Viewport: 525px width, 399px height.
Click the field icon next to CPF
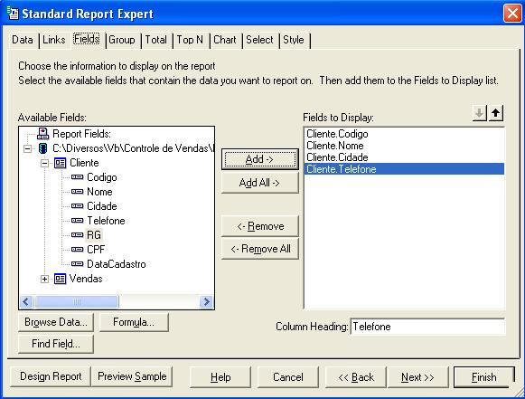[77, 250]
